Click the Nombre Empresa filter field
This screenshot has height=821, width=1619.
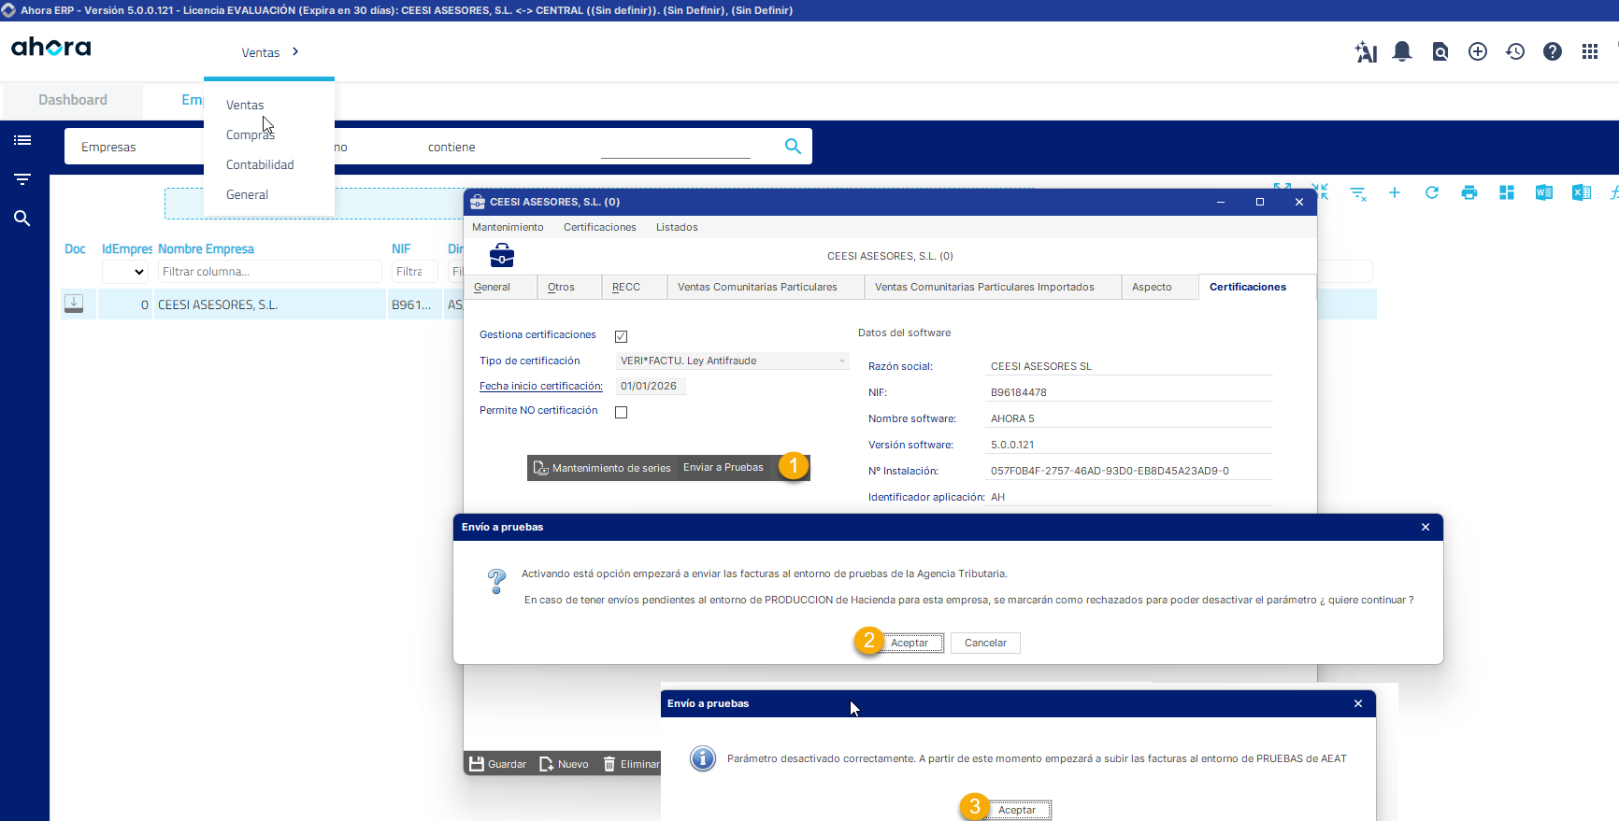(269, 272)
